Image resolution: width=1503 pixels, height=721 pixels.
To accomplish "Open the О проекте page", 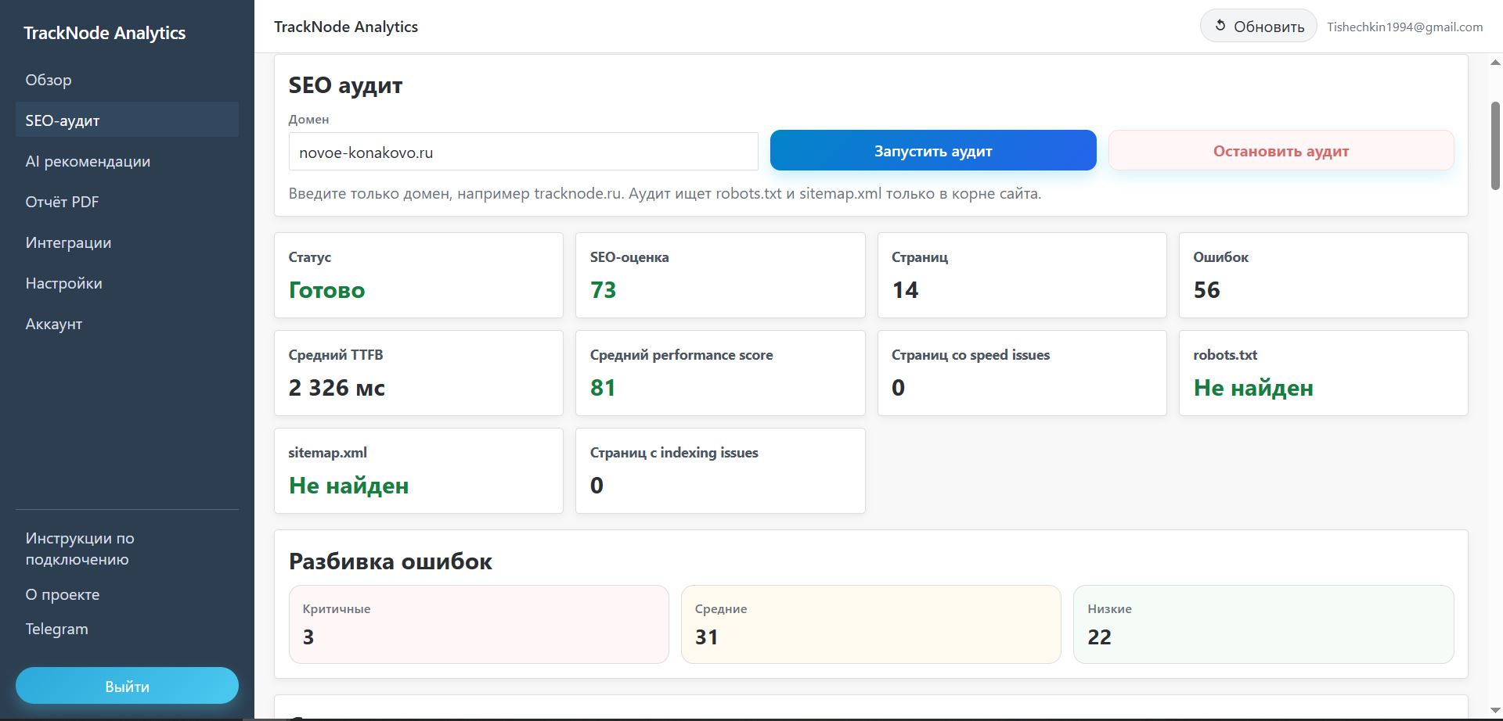I will (62, 594).
